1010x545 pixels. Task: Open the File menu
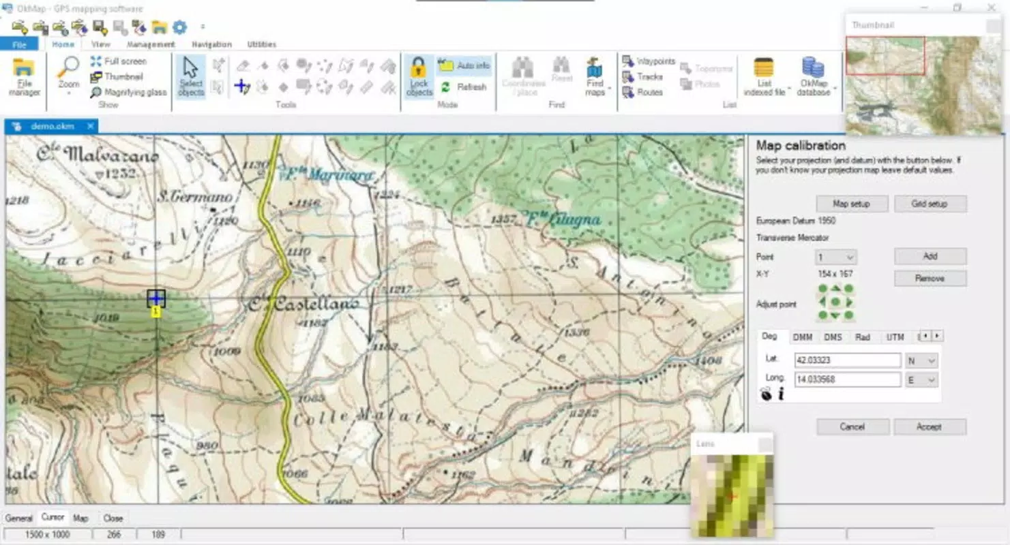coord(19,44)
